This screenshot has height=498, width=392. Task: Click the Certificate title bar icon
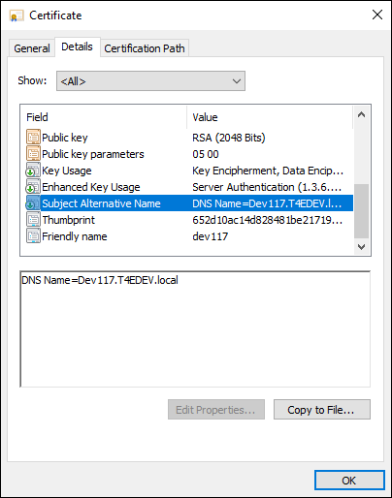16,16
